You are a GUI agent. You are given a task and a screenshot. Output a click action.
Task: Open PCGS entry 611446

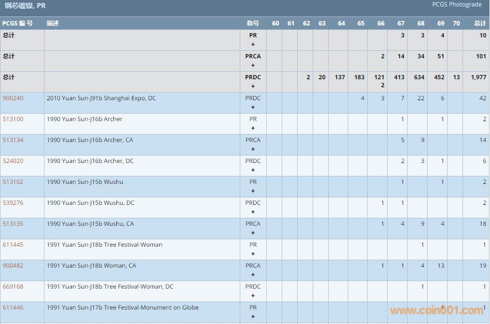[13, 308]
